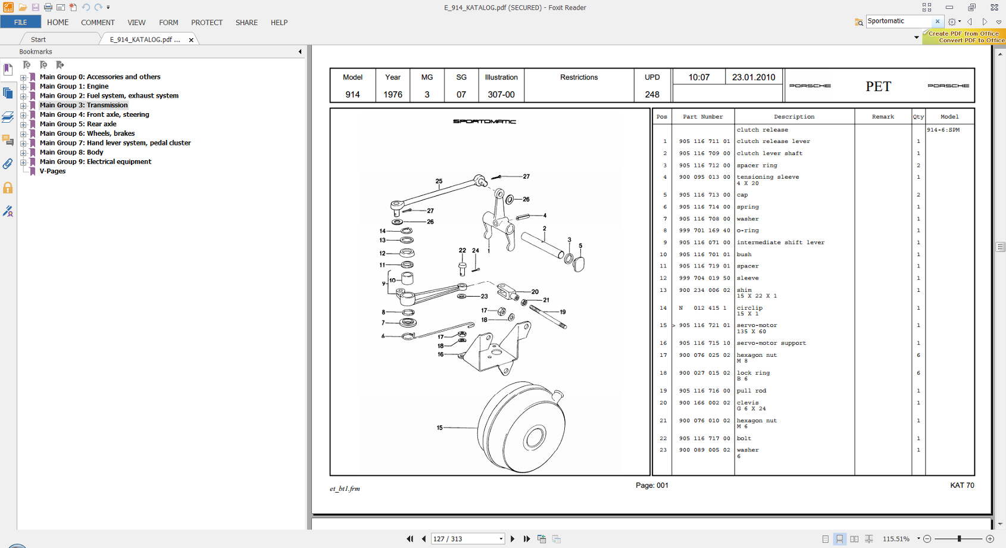1006x548 pixels.
Task: Open the search settings gear dropdown
Action: [954, 22]
